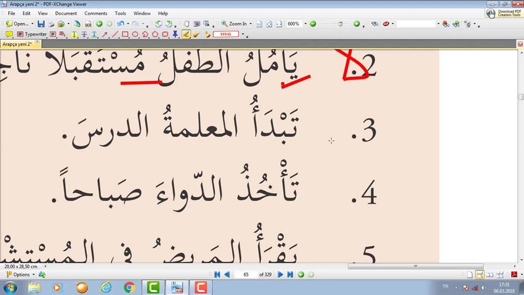The image size is (524, 295).
Task: Select the Hand tool
Action: [x=186, y=24]
